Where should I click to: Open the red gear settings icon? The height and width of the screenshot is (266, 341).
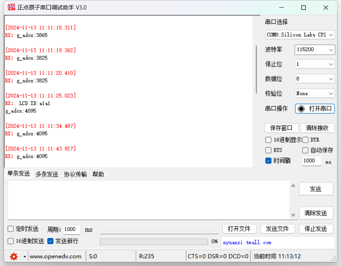14,257
